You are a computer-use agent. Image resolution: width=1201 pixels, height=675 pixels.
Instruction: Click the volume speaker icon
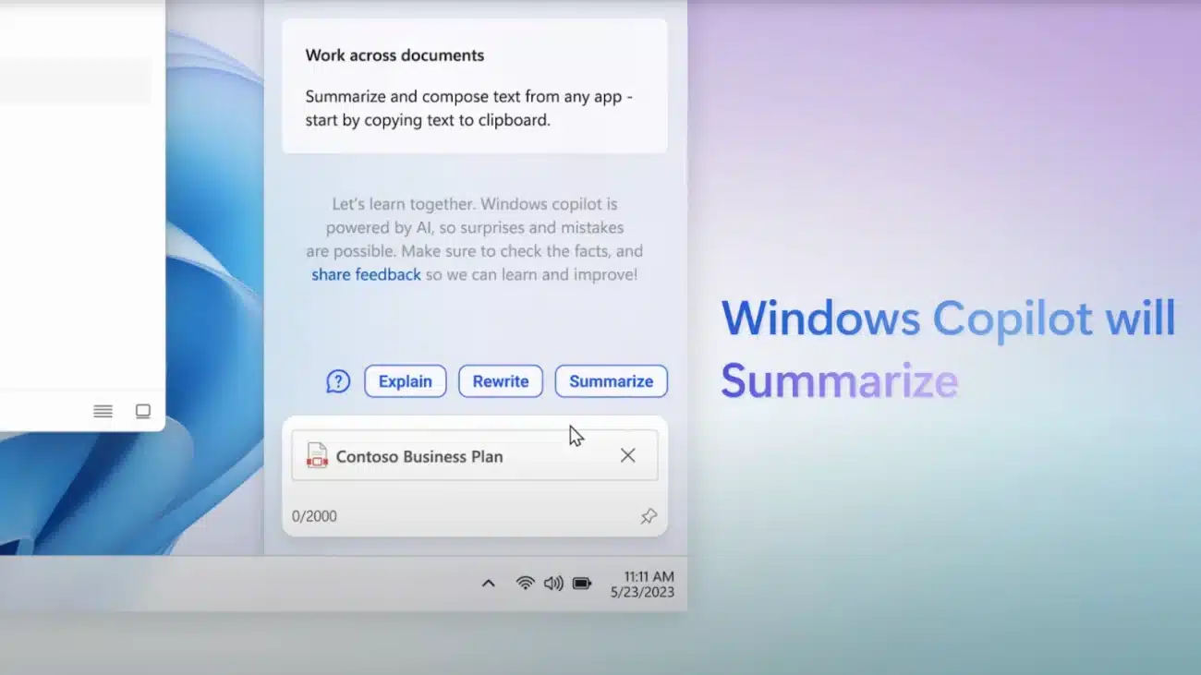pyautogui.click(x=553, y=583)
